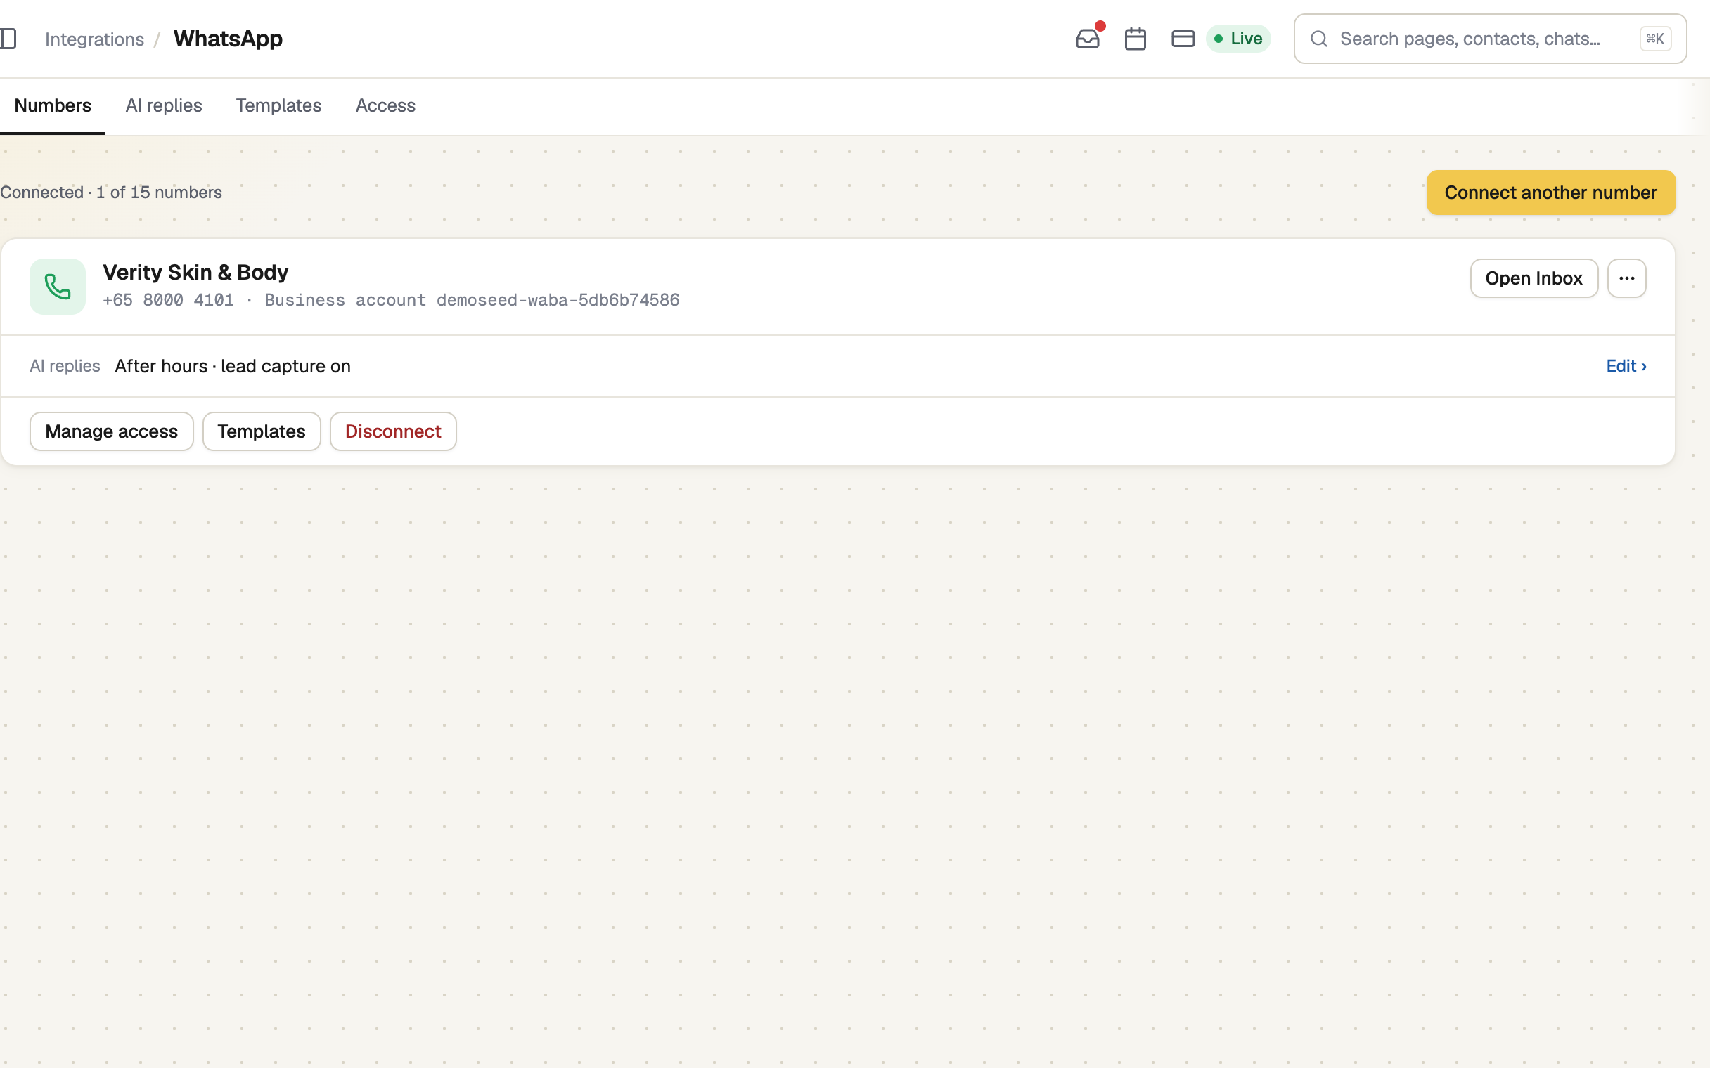
Task: Select the Numbers tab
Action: pos(53,106)
